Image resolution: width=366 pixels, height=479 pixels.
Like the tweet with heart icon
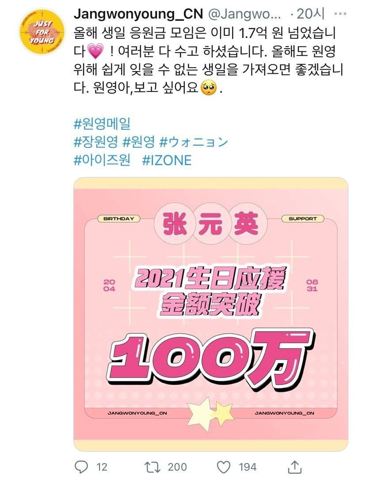224,467
